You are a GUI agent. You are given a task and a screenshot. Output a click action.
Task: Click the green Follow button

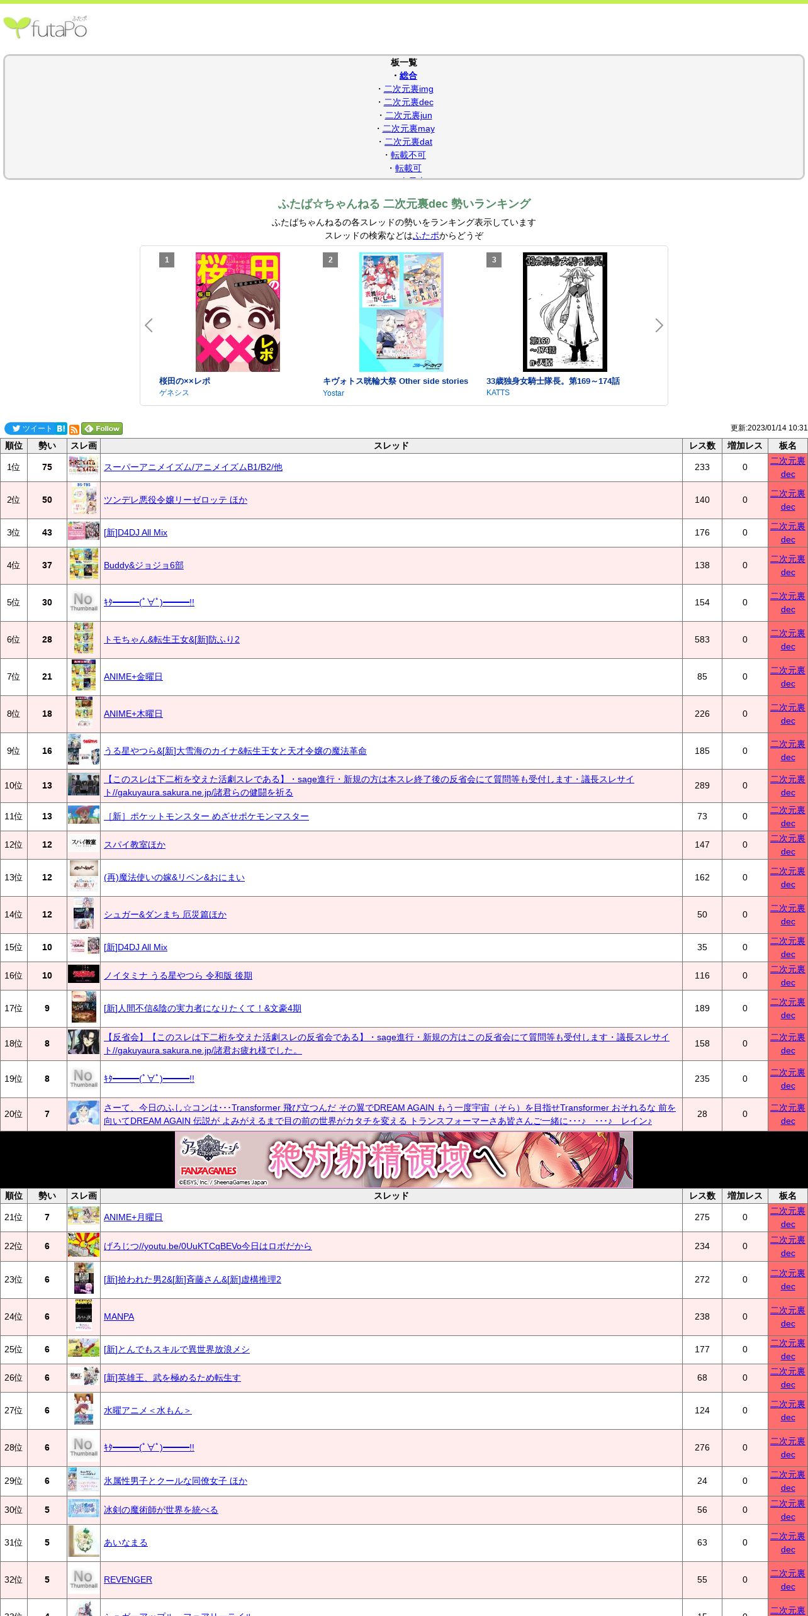pyautogui.click(x=102, y=429)
